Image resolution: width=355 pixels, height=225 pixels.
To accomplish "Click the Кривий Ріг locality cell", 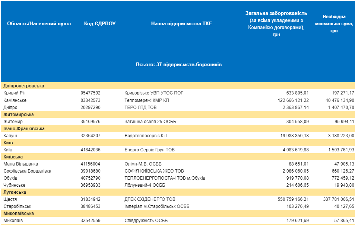I will pyautogui.click(x=15, y=93).
